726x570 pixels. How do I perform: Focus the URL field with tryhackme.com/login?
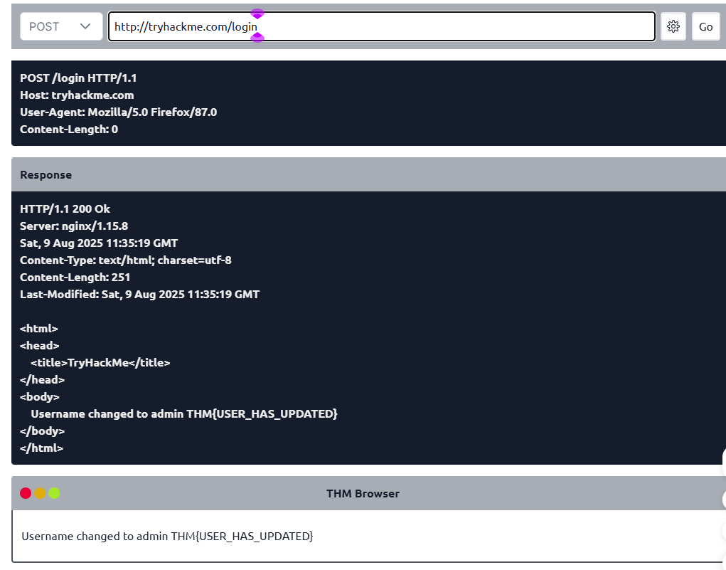pyautogui.click(x=382, y=26)
